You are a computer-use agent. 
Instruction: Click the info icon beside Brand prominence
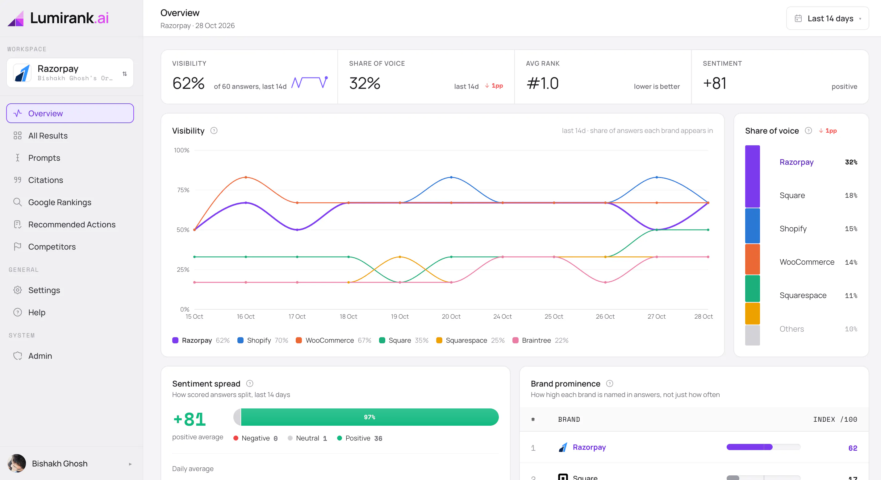tap(609, 383)
